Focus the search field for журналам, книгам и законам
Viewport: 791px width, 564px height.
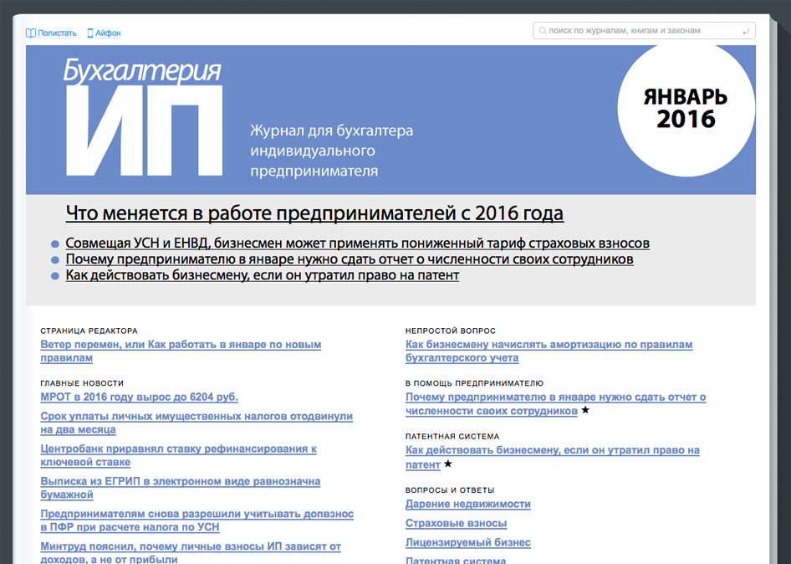[644, 31]
